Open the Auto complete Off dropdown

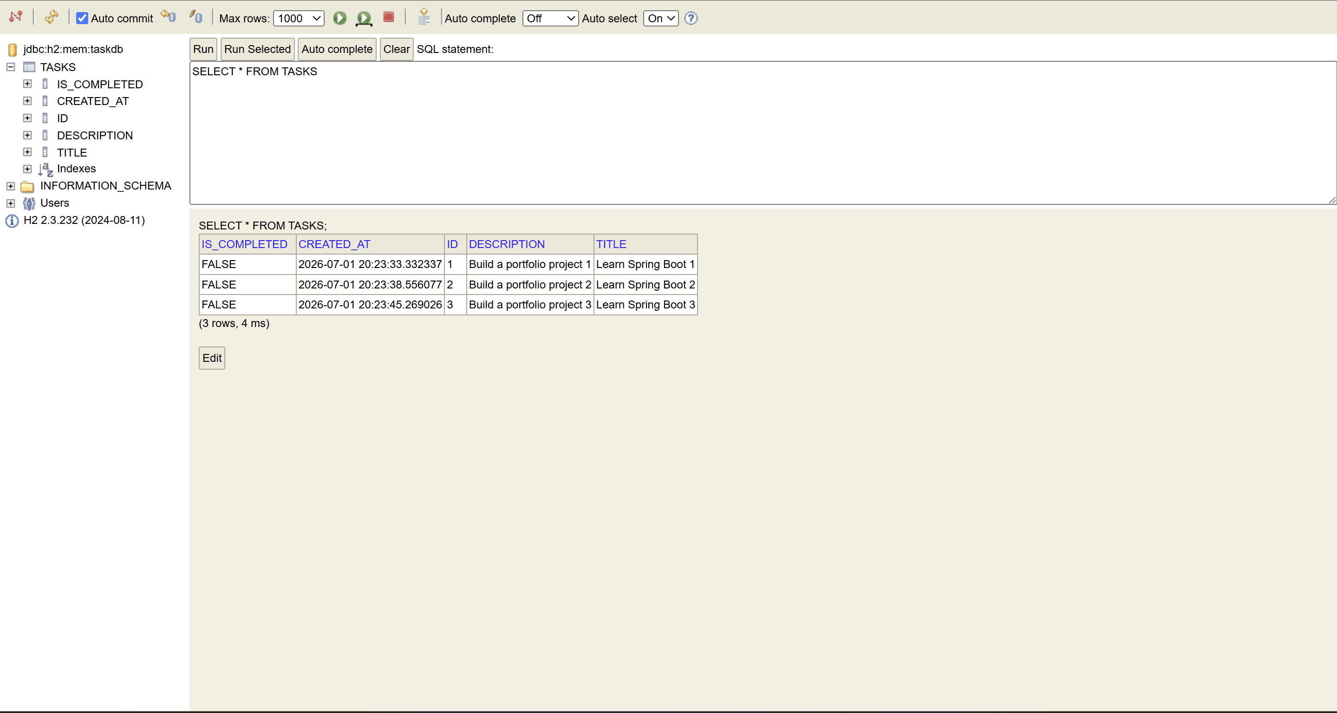click(550, 18)
